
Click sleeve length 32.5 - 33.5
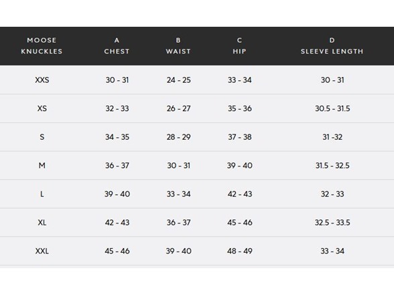click(332, 223)
